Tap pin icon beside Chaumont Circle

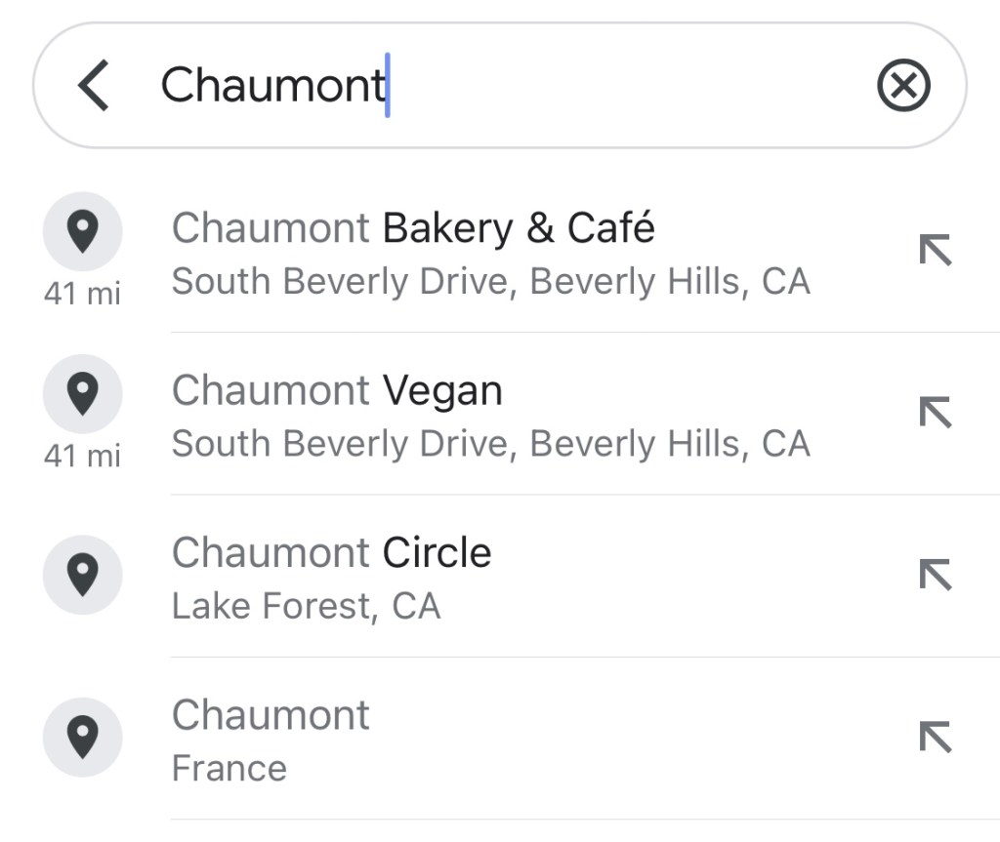pos(83,575)
